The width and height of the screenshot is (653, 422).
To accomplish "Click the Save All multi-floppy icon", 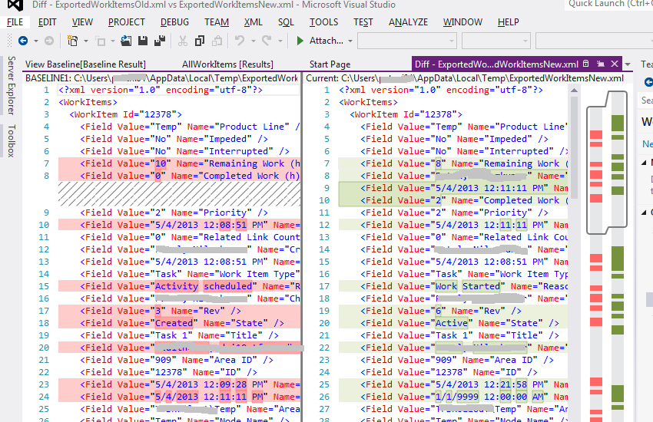I will click(x=160, y=41).
